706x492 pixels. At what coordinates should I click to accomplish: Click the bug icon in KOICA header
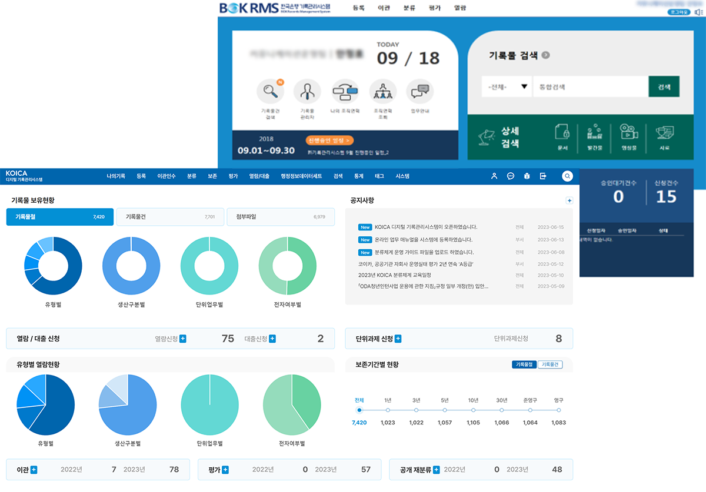[x=527, y=176]
